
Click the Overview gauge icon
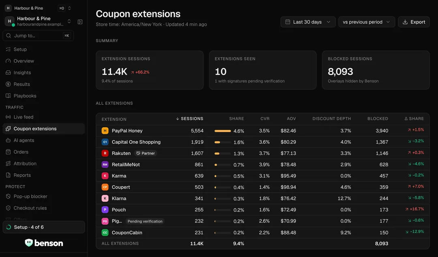(x=8, y=61)
